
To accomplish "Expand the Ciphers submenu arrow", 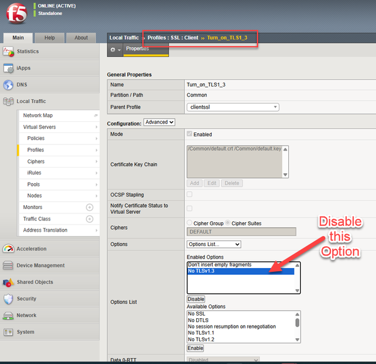I will (97, 161).
